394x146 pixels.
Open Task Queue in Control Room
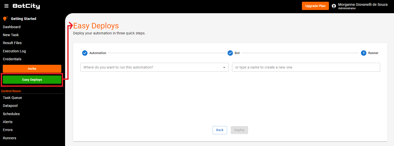[13, 98]
